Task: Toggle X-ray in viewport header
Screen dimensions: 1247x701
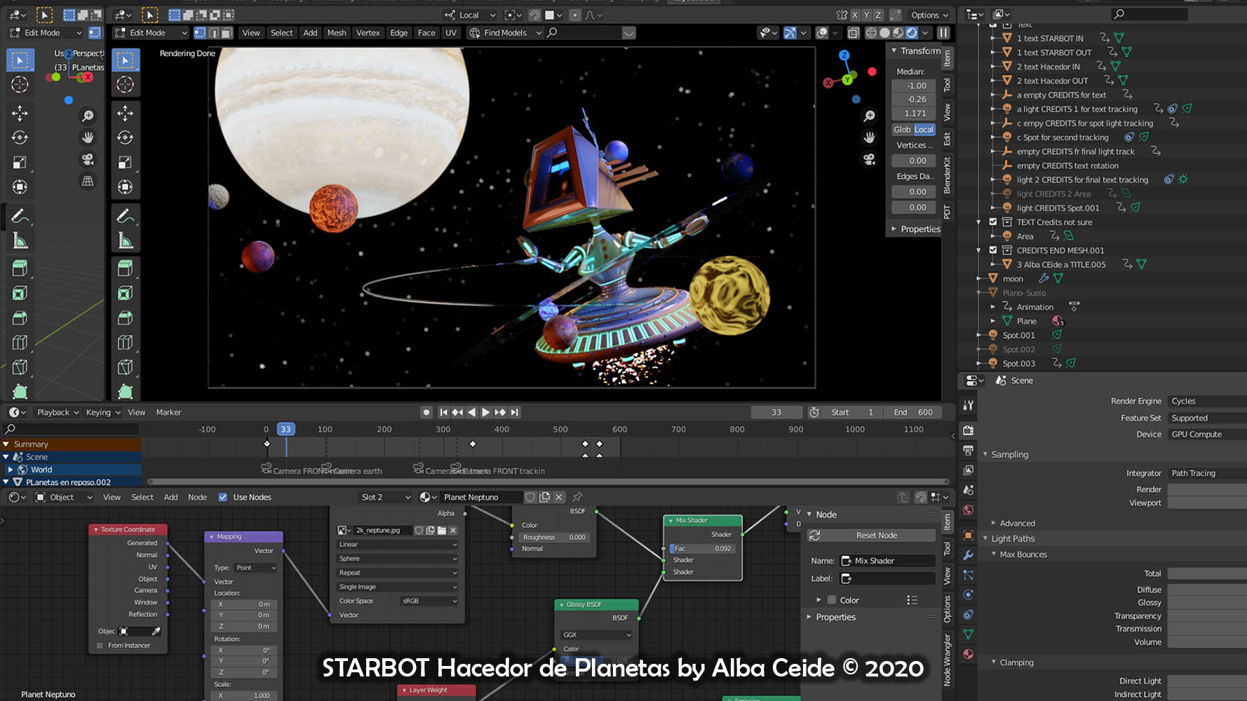Action: coord(853,32)
